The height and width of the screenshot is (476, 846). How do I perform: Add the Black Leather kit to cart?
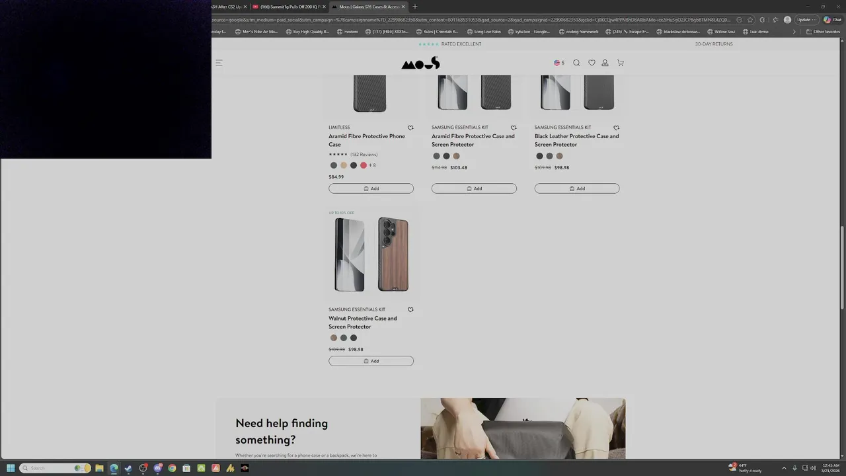[577, 188]
